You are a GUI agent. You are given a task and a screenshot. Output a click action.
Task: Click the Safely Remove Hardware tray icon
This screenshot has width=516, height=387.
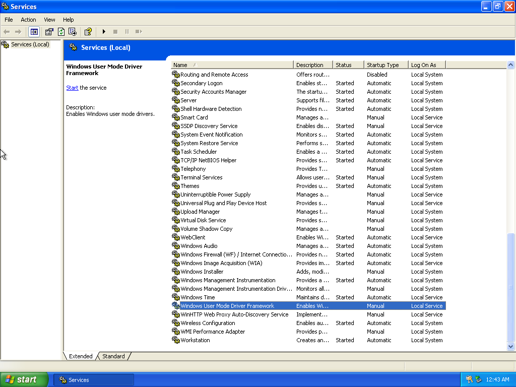[478, 379]
